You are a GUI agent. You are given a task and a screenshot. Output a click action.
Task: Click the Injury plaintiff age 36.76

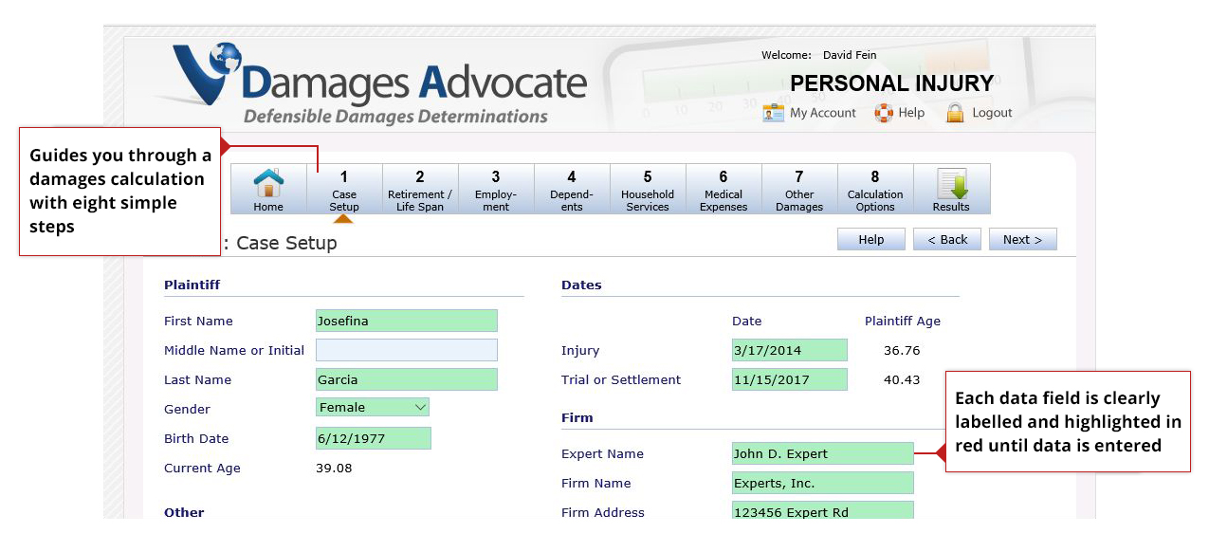point(902,350)
